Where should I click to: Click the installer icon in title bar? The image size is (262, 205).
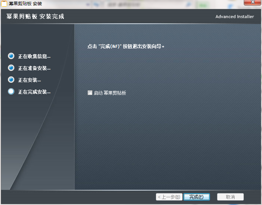tap(4, 4)
